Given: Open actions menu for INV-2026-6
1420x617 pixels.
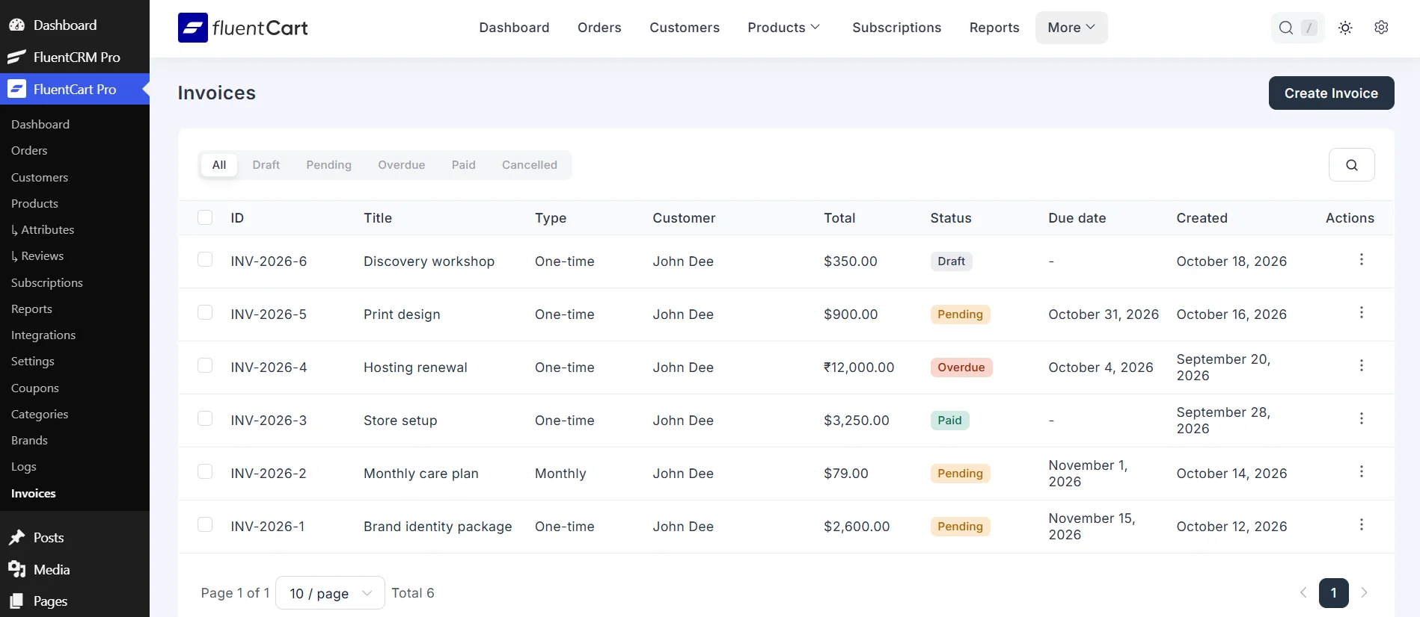Looking at the screenshot, I should (1361, 259).
